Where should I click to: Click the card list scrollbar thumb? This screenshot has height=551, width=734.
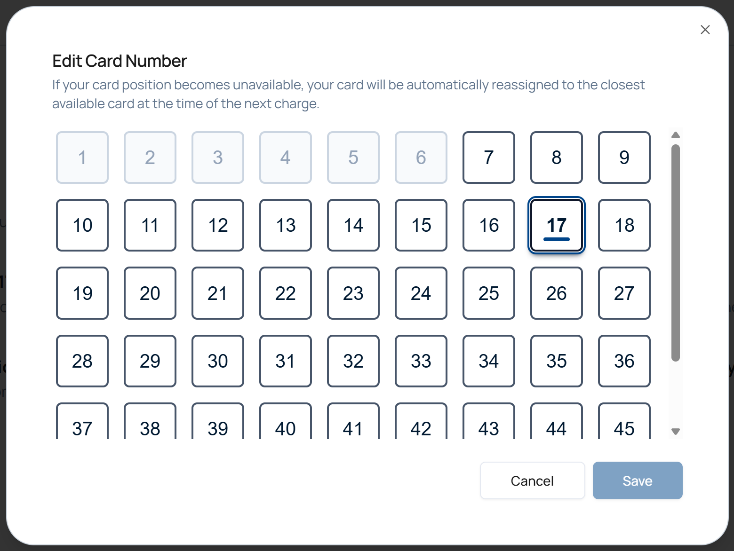676,252
